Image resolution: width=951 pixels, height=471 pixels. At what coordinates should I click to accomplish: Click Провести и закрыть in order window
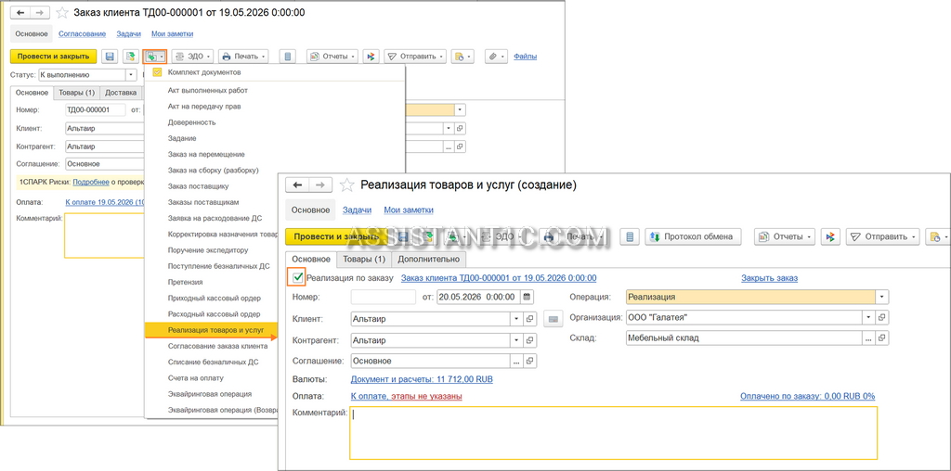click(53, 57)
